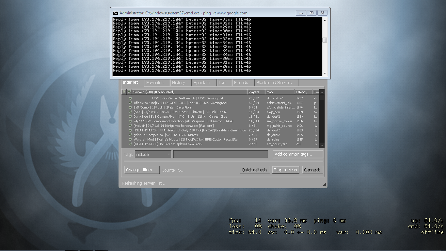This screenshot has height=251, width=446.
Task: Select the Idle Server #2 FAST DROPS row
Action: pos(196,103)
